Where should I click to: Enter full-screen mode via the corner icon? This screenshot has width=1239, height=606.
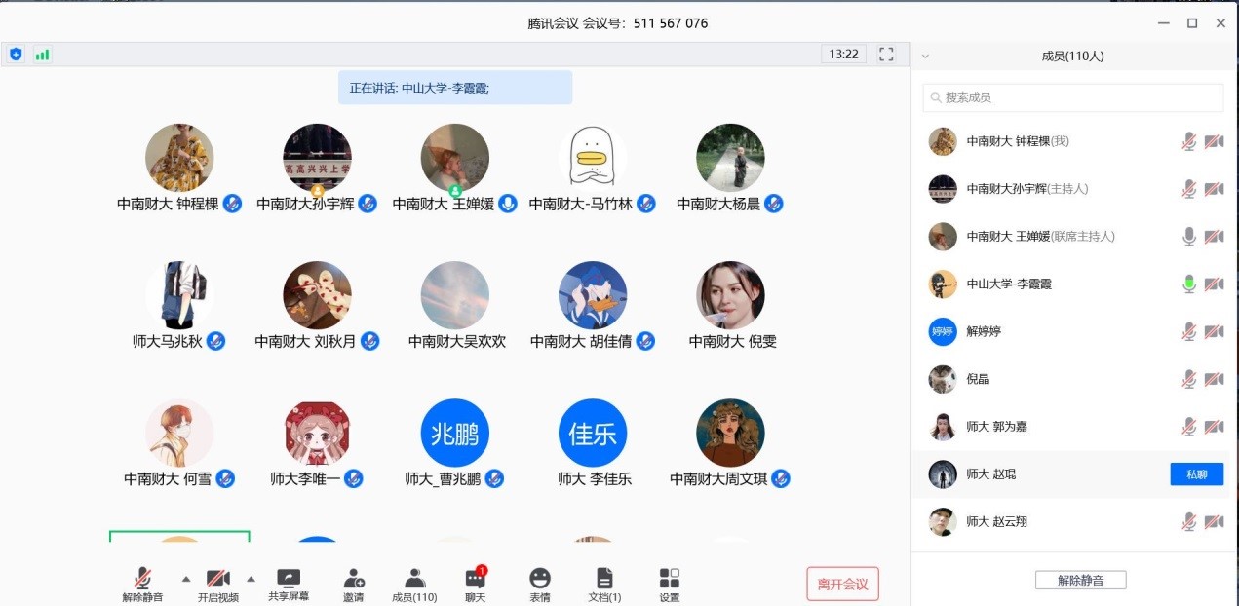tap(886, 55)
